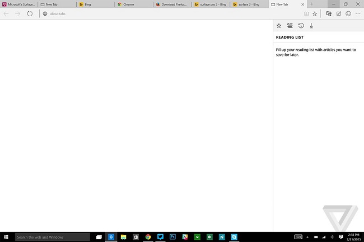Switch to the Microsoft's Surface tab
Screen dimensions: 364x242
(x=19, y=4)
